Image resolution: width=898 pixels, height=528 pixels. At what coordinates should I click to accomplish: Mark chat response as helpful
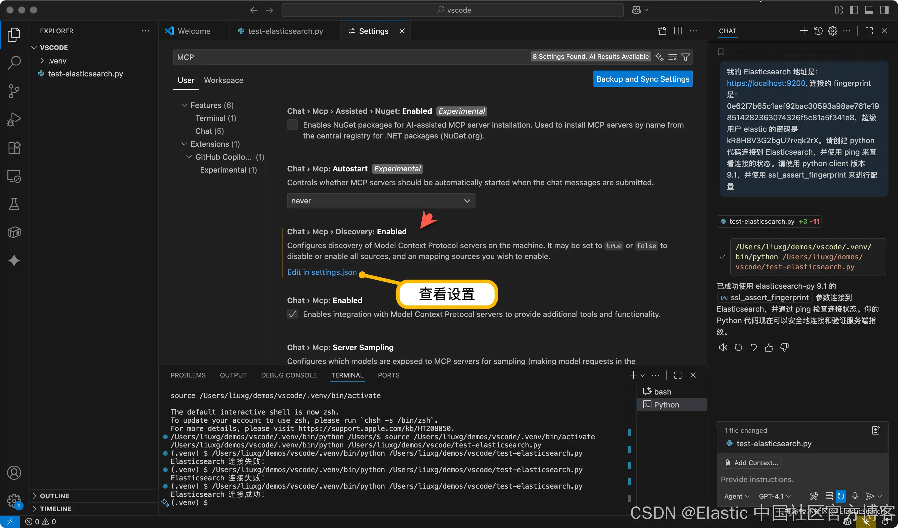(x=769, y=347)
